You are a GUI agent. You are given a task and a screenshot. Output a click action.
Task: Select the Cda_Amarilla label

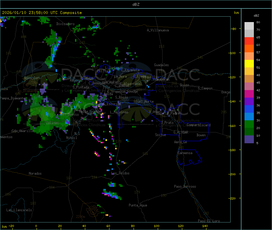(x=23, y=131)
